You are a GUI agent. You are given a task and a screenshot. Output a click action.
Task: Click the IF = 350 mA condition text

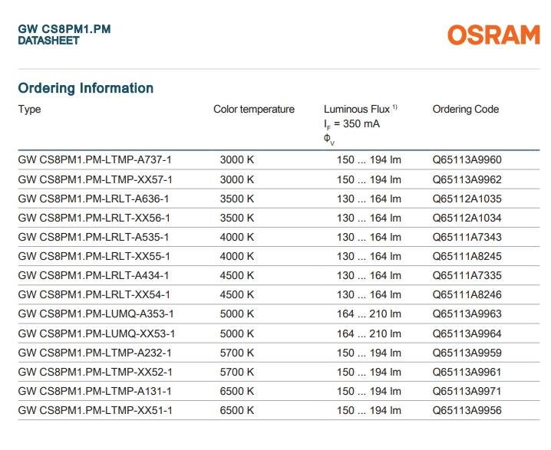click(x=351, y=124)
